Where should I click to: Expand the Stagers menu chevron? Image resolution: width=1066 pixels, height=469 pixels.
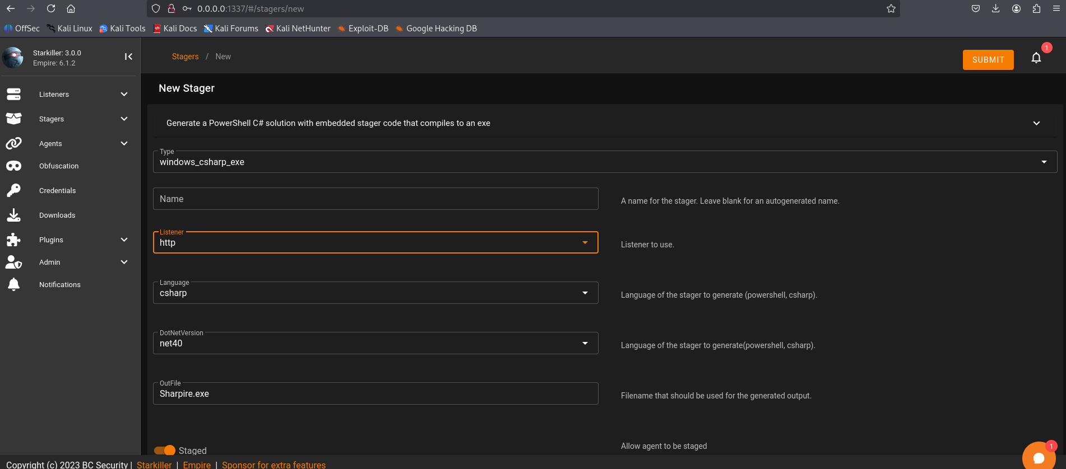tap(124, 119)
